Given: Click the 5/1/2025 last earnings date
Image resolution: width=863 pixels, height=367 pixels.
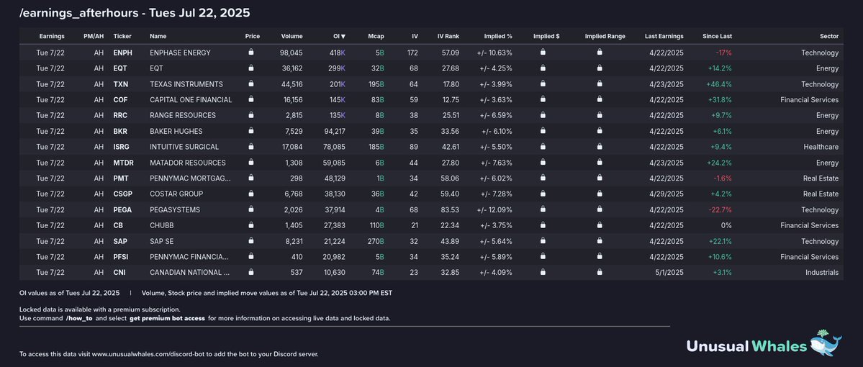Looking at the screenshot, I should point(669,272).
